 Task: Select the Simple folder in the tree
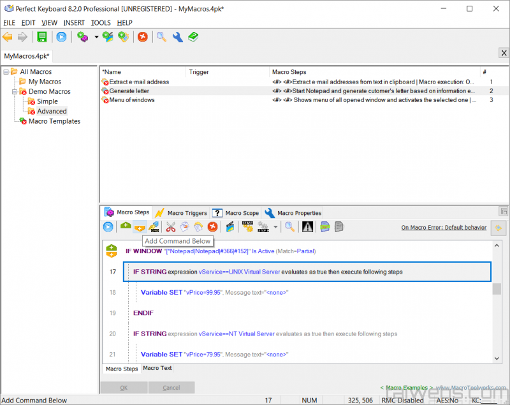[x=47, y=101]
